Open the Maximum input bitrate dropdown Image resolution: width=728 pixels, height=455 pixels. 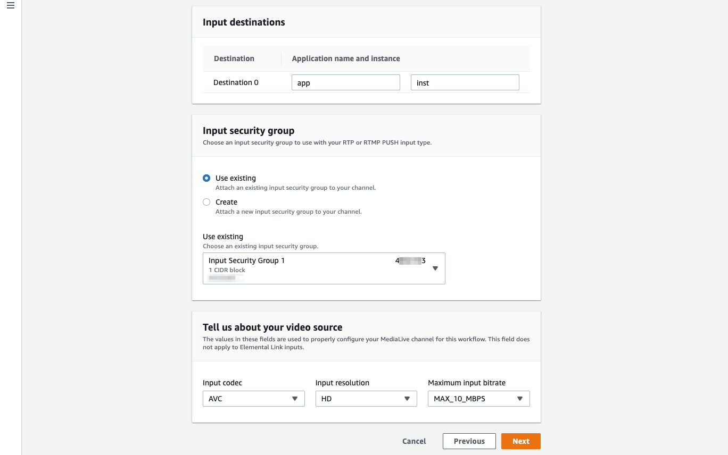pos(478,399)
